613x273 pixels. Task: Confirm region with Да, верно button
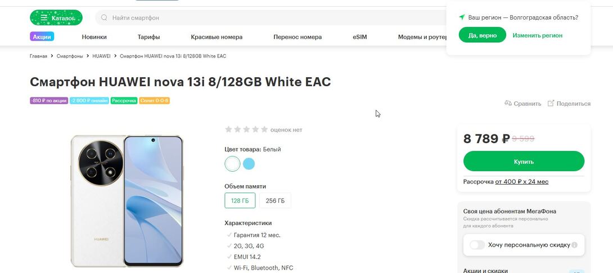pyautogui.click(x=483, y=35)
